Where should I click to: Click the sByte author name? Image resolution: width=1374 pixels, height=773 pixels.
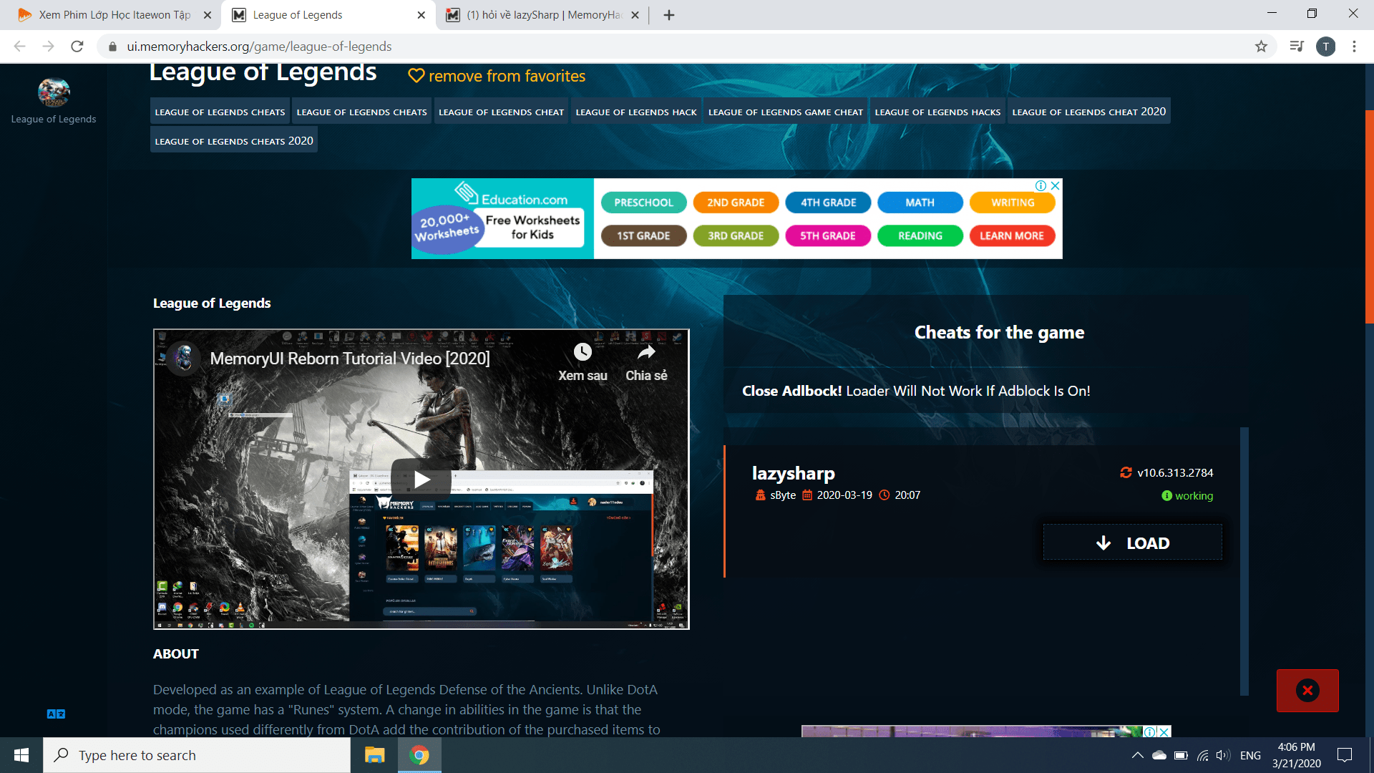pyautogui.click(x=783, y=495)
